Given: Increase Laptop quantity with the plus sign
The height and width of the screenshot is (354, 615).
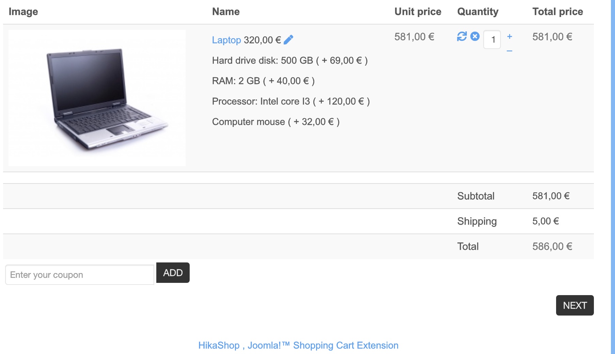Looking at the screenshot, I should point(509,36).
